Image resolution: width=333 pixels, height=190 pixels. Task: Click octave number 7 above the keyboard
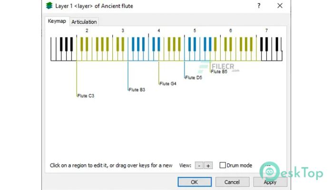click(266, 31)
